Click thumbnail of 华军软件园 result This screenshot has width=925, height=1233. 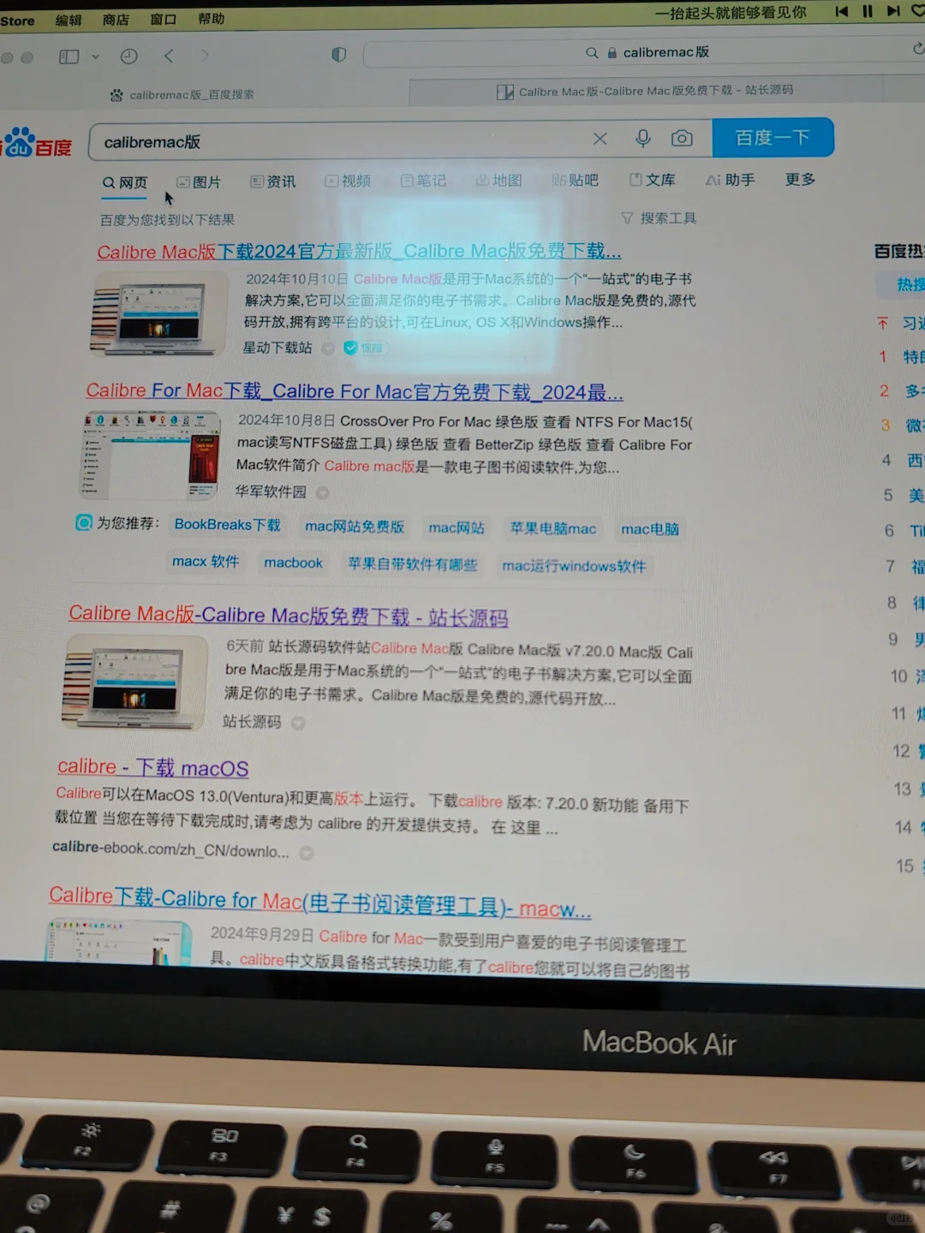[151, 455]
